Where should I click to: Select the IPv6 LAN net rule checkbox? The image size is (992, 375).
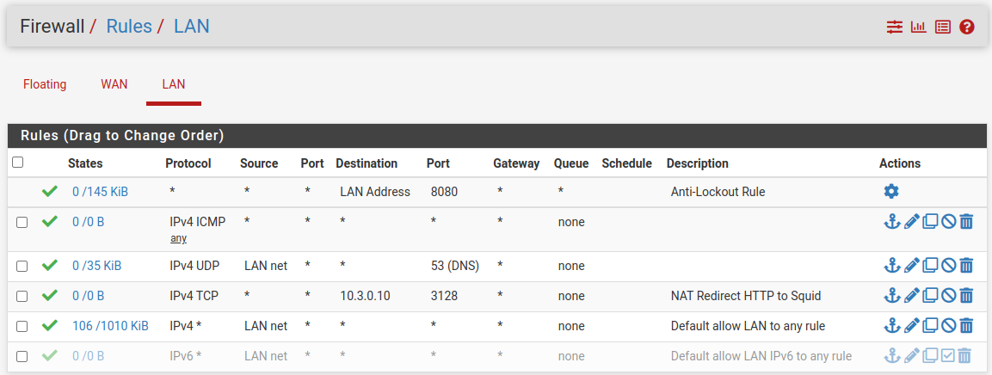pos(22,356)
